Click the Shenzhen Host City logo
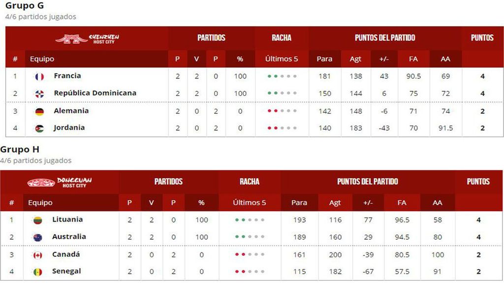This screenshot has width=504, height=283. (x=87, y=38)
